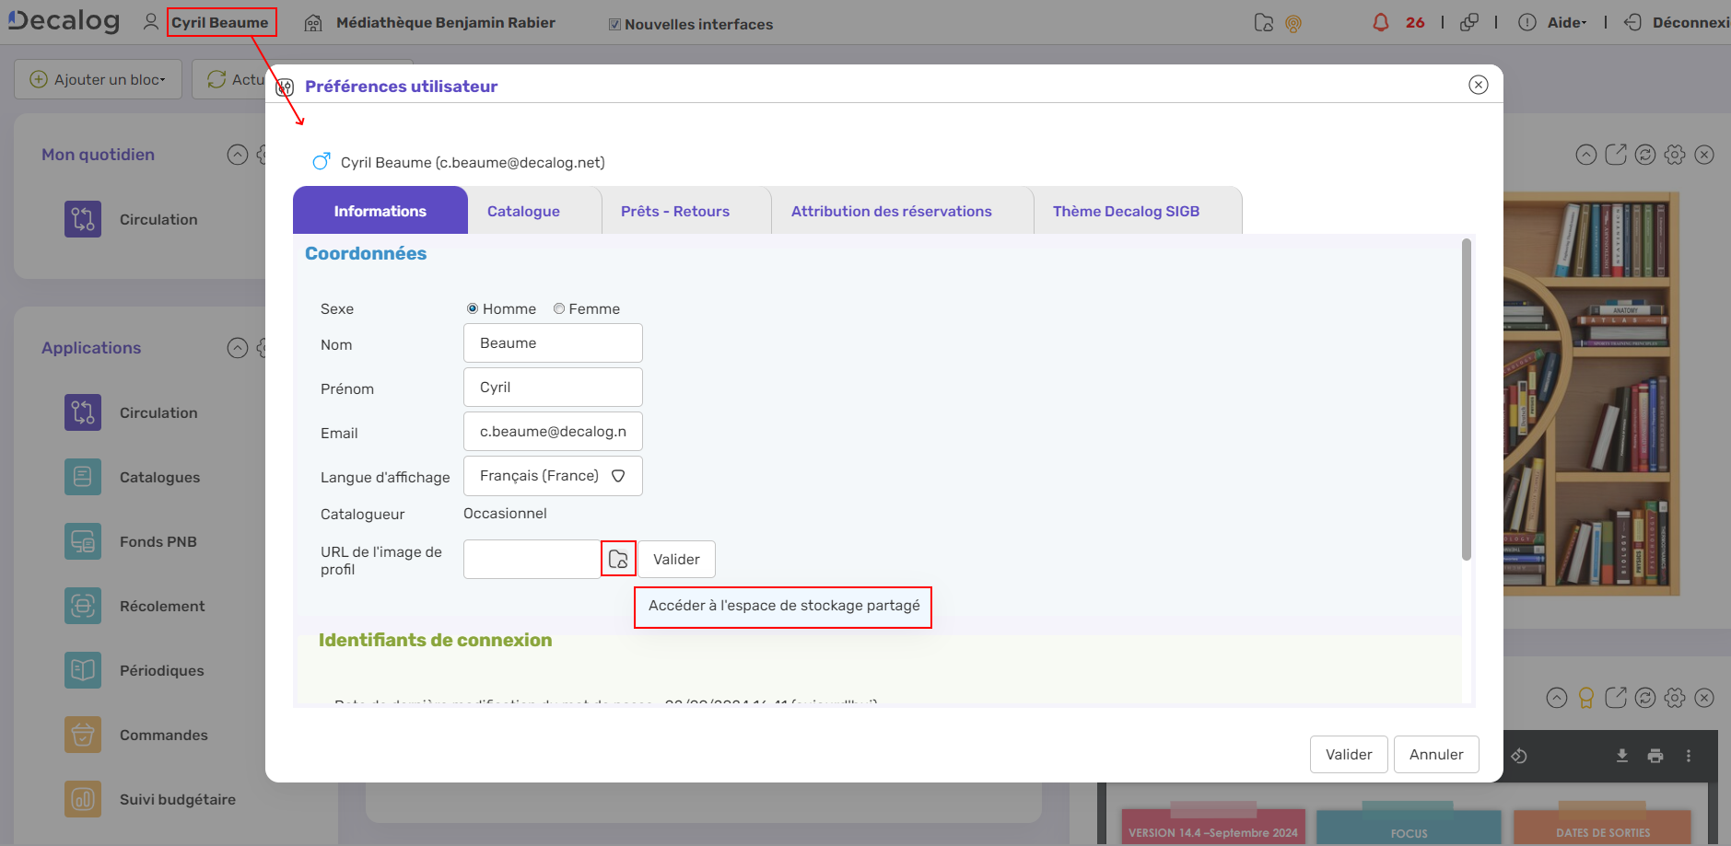Open Circulation icon under Mon quotidien

coord(83,219)
